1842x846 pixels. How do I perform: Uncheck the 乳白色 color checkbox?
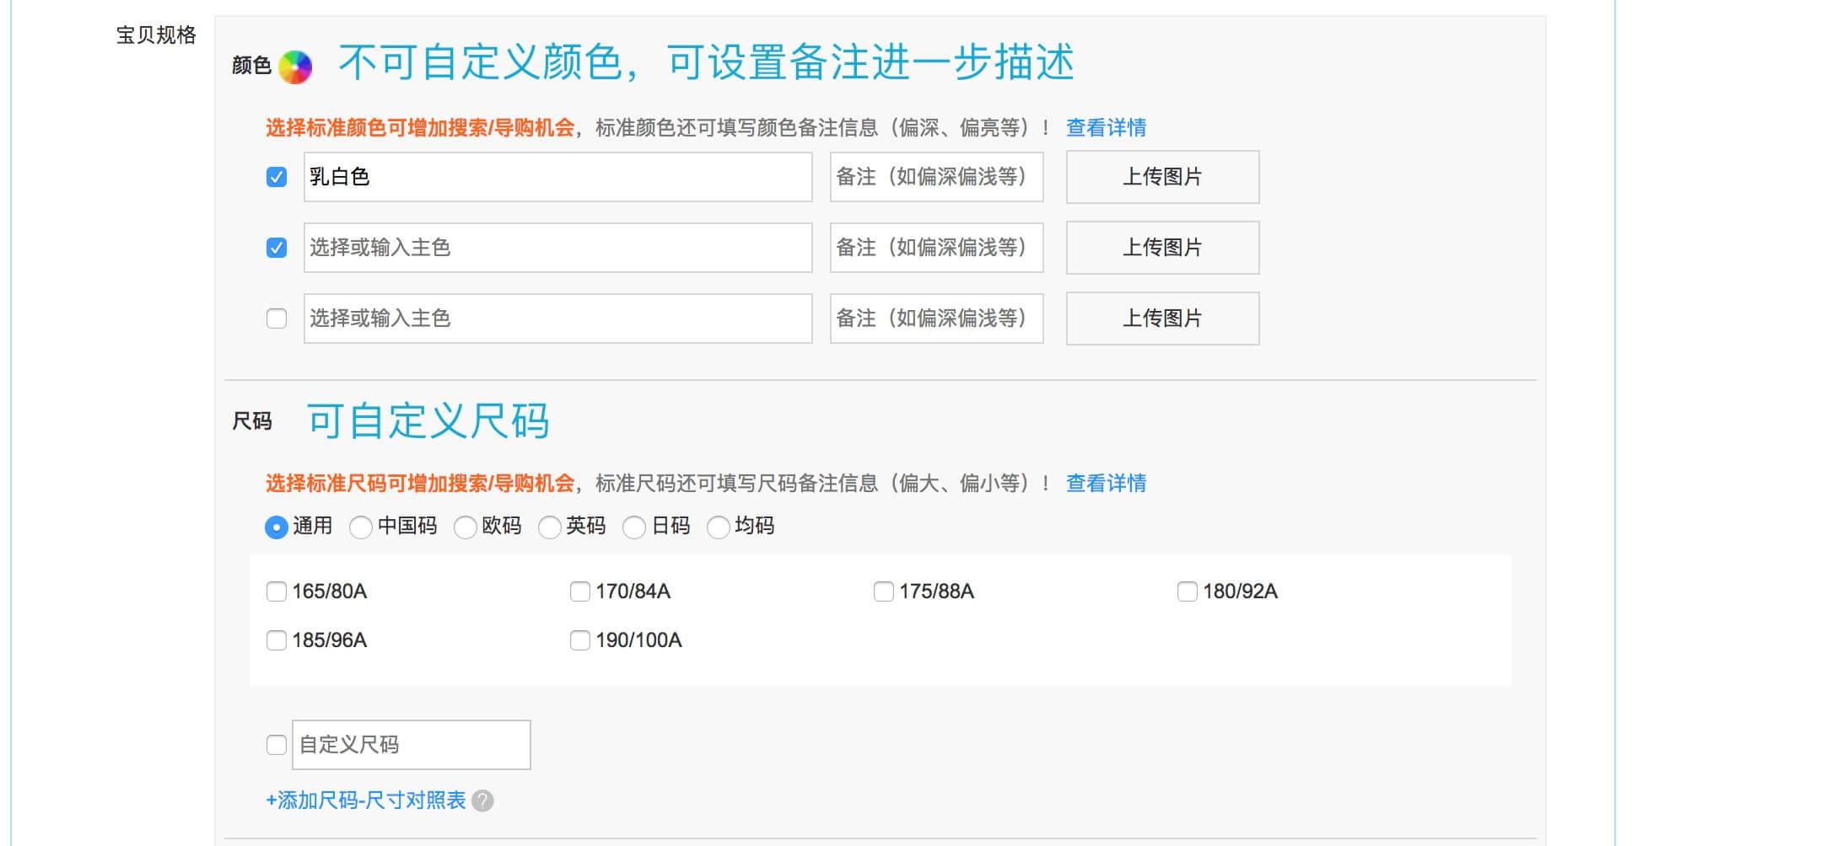[x=277, y=177]
